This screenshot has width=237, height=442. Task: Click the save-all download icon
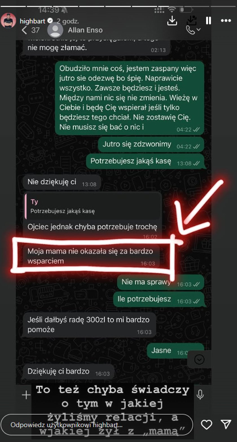coord(192,20)
